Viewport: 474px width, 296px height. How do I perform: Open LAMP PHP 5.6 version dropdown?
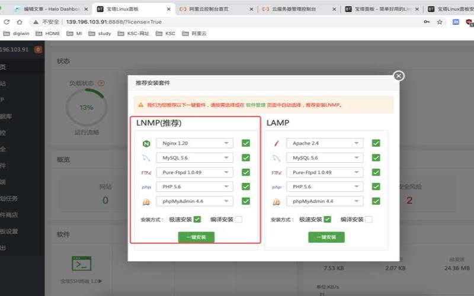[325, 186]
